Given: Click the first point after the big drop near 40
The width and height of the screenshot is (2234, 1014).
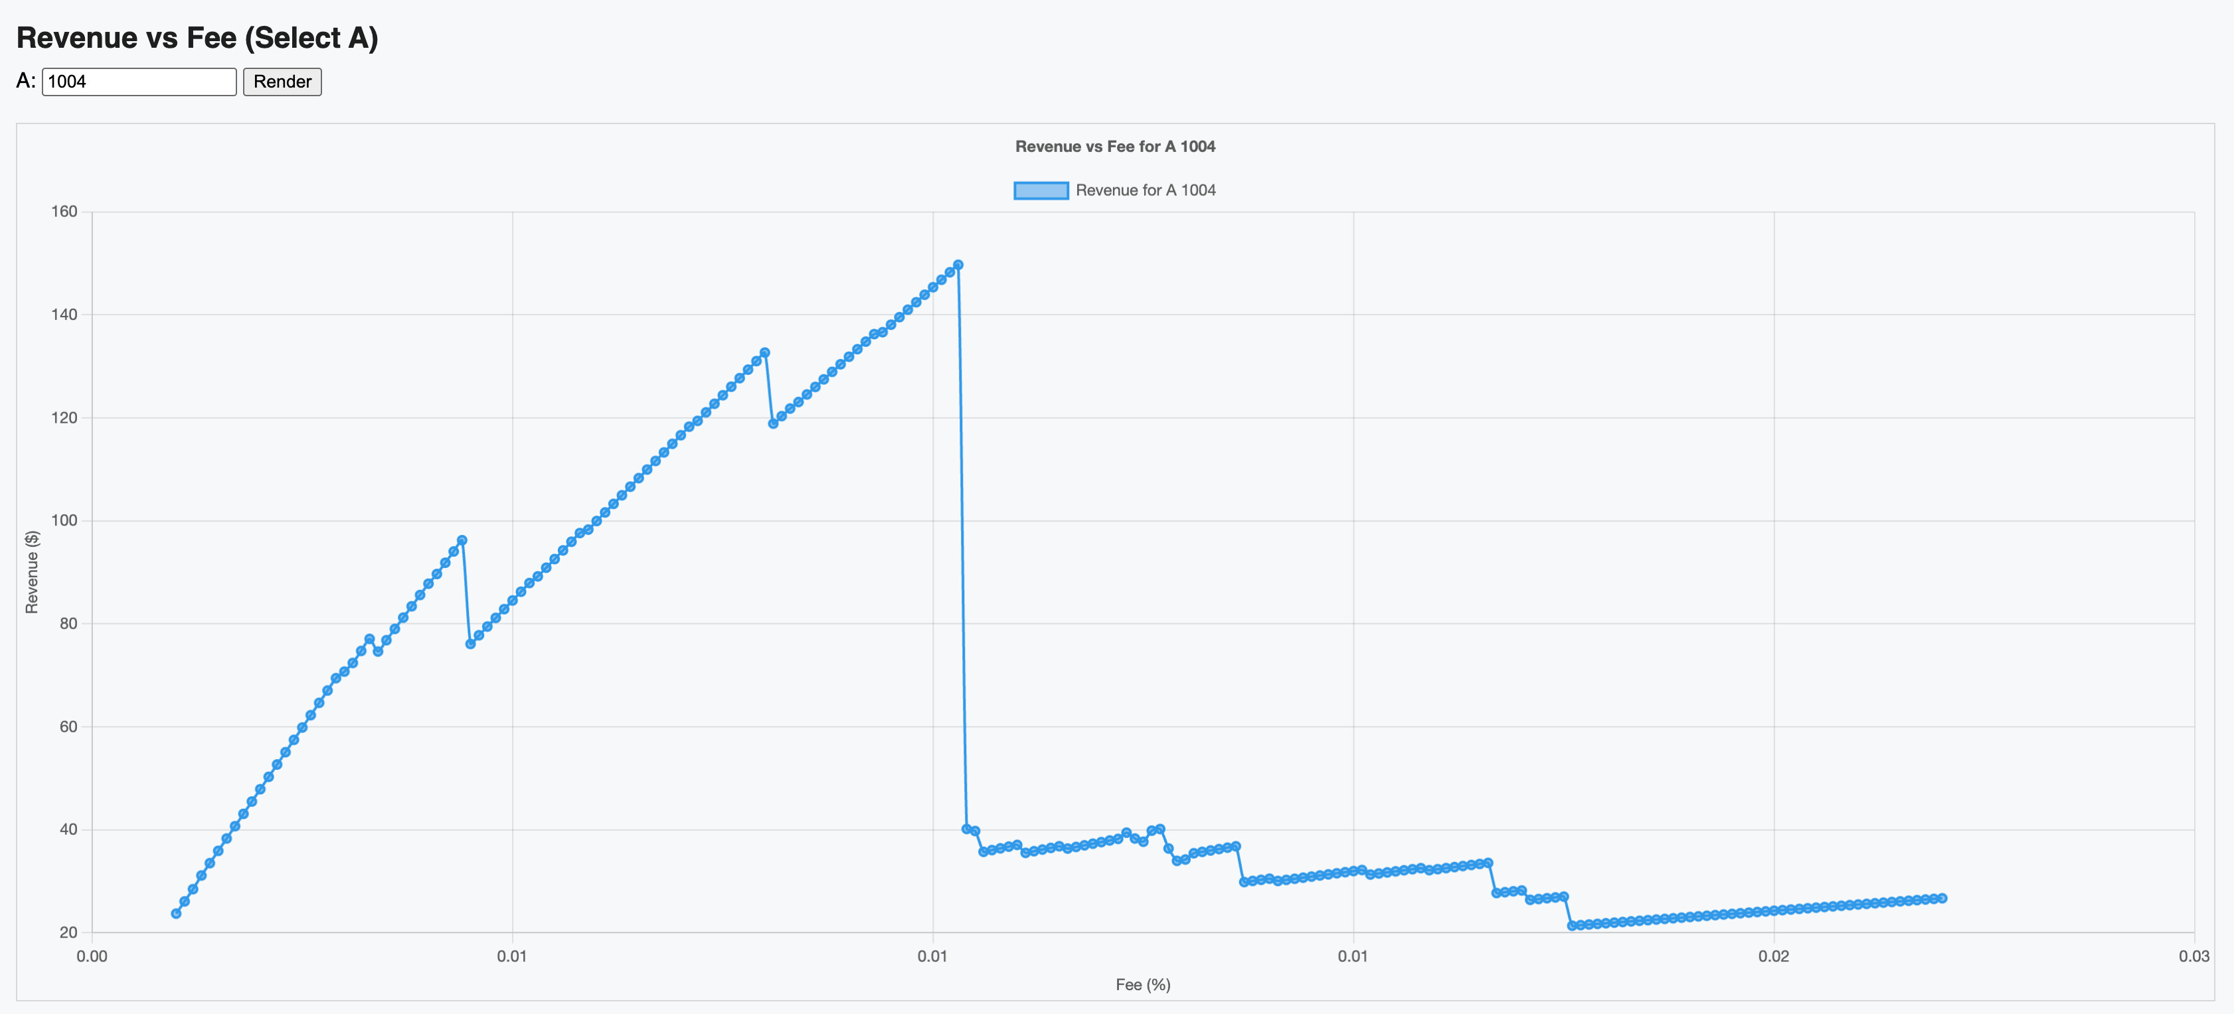Looking at the screenshot, I should (967, 830).
